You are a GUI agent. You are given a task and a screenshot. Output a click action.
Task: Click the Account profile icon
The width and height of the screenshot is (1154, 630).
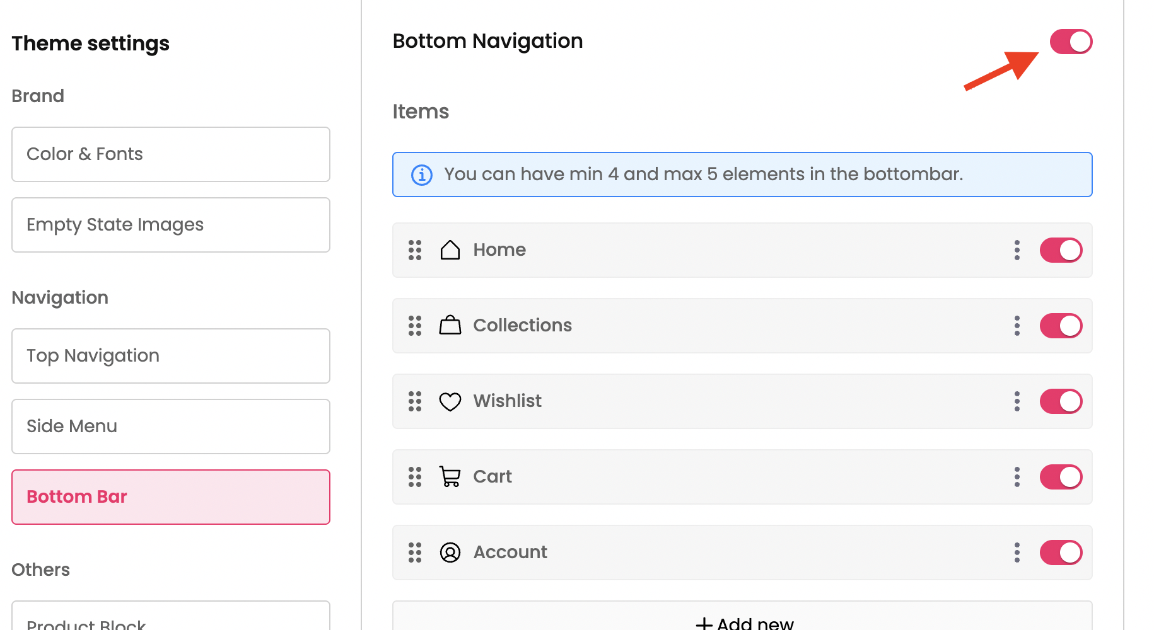[450, 553]
